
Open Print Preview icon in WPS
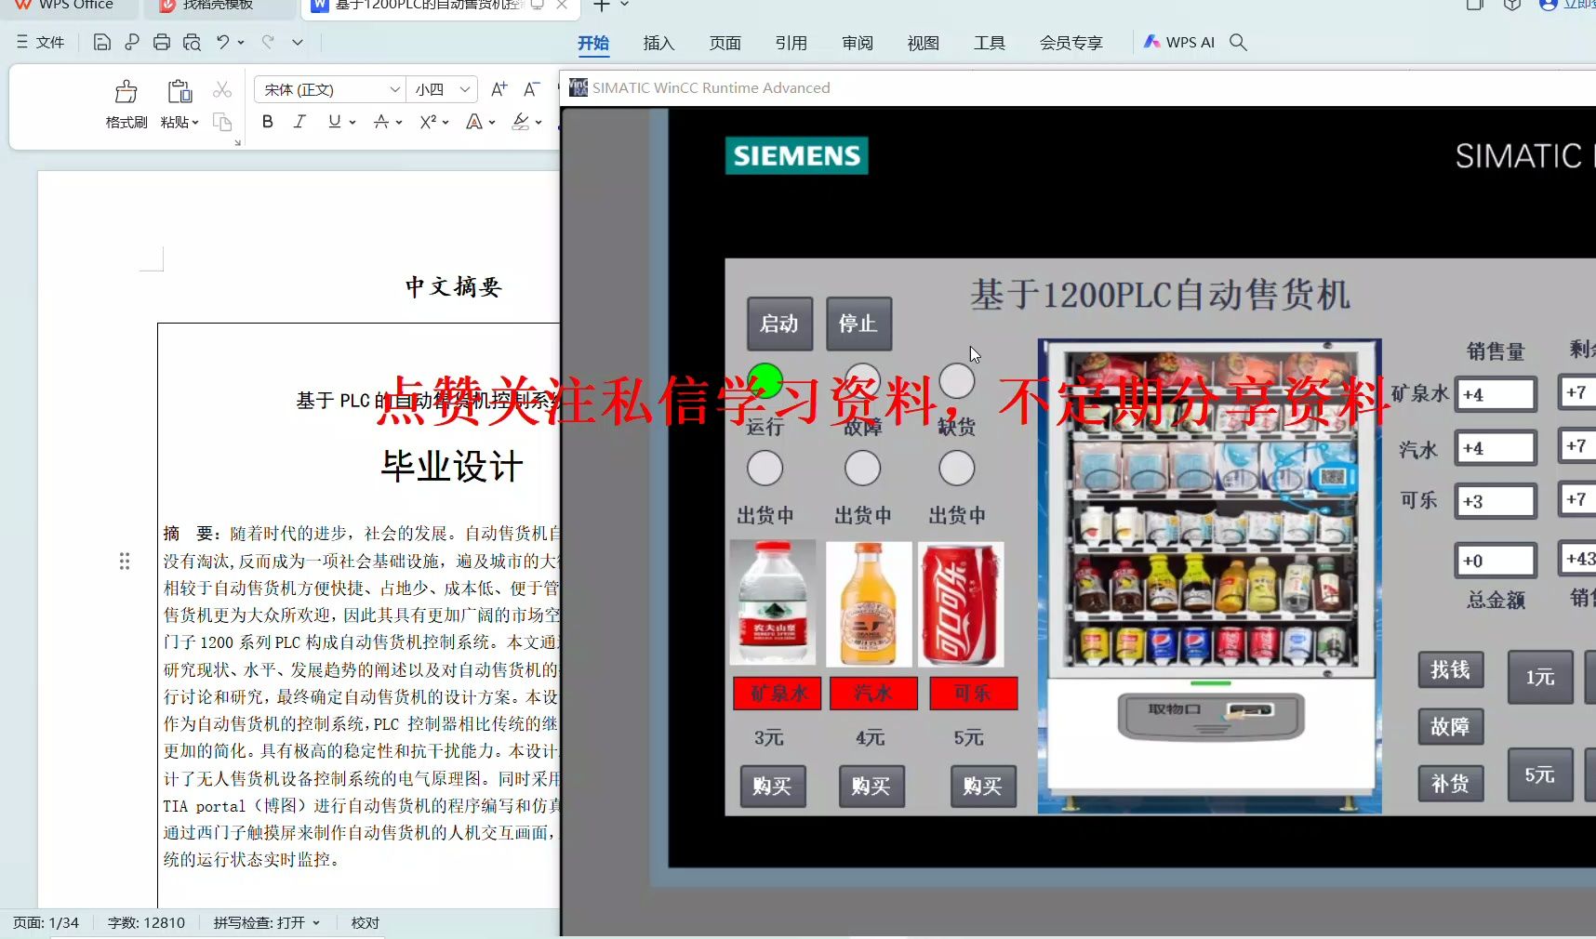(192, 42)
